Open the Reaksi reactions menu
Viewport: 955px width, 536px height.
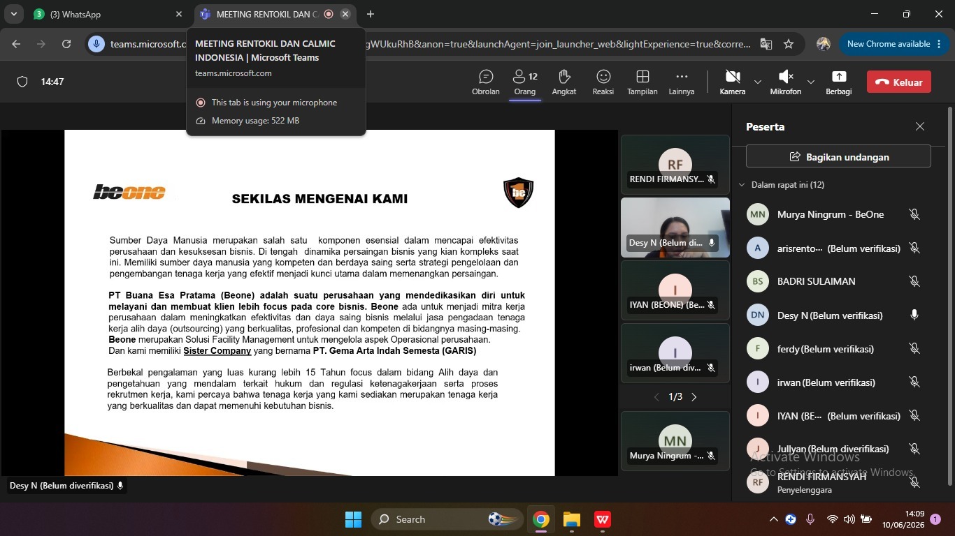tap(603, 82)
